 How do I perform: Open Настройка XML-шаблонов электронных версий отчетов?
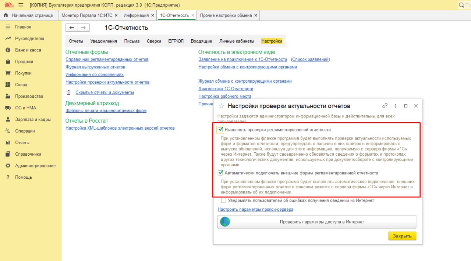point(120,128)
